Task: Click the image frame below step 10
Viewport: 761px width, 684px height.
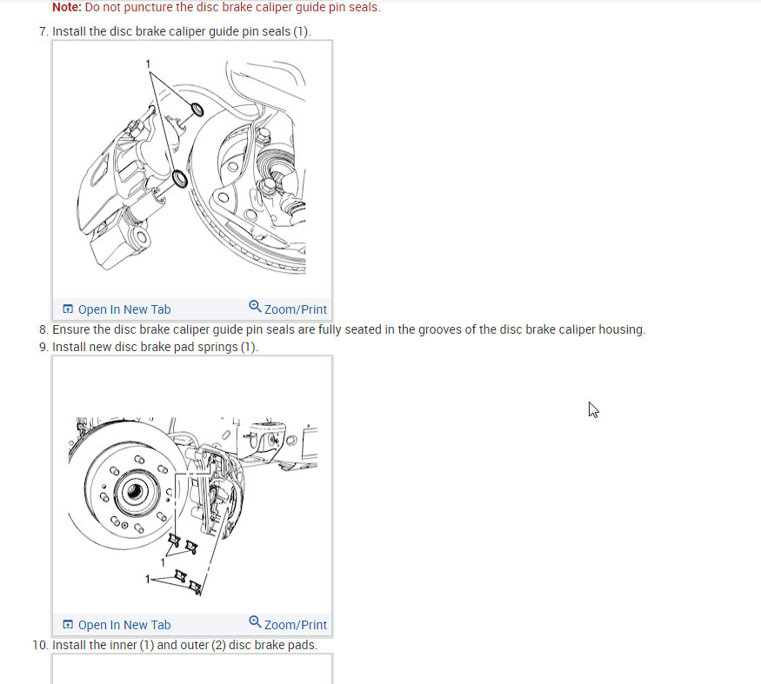Action: tap(192, 669)
